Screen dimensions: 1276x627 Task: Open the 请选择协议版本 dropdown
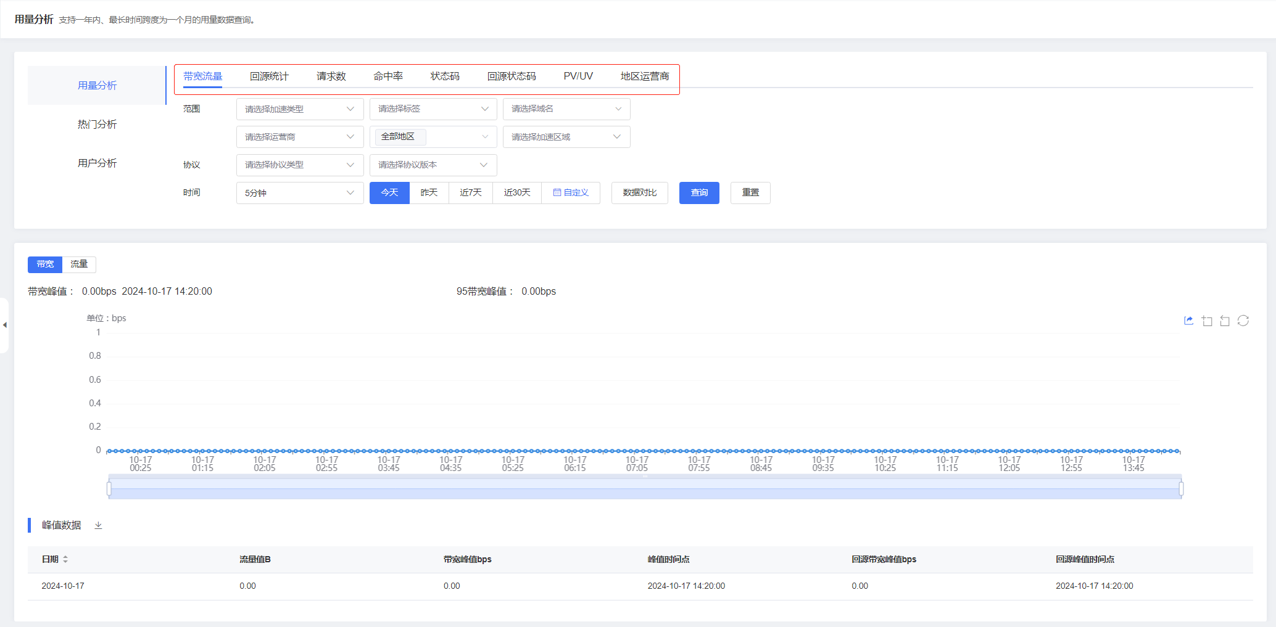pos(433,165)
